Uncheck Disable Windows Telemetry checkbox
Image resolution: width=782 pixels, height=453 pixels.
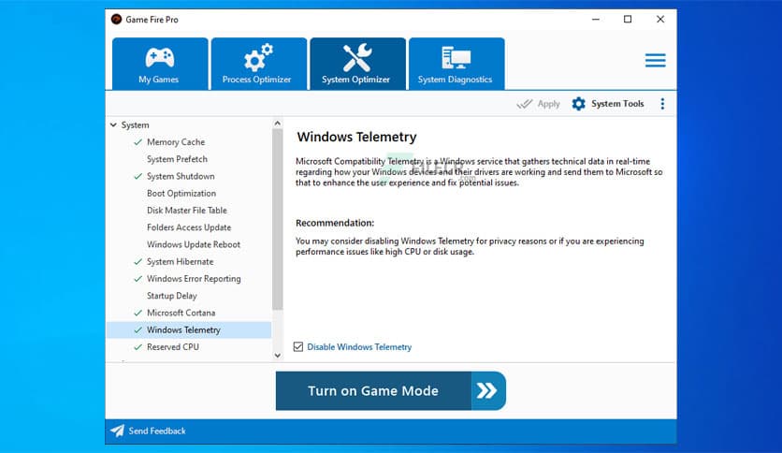[298, 347]
